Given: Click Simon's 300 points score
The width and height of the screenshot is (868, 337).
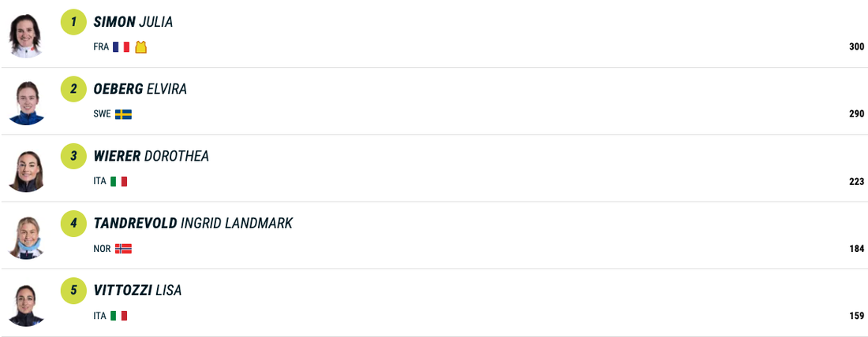Looking at the screenshot, I should pyautogui.click(x=856, y=47).
